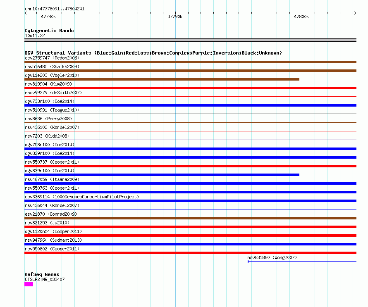Click the blue bar under dgv829n100
This screenshot has width=368, height=307.
(190, 157)
